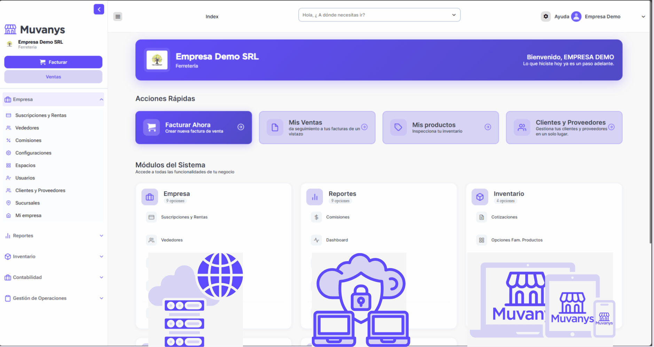Click the Ventas button

point(53,77)
